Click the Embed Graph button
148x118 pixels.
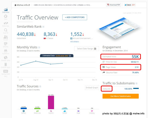[92, 88]
